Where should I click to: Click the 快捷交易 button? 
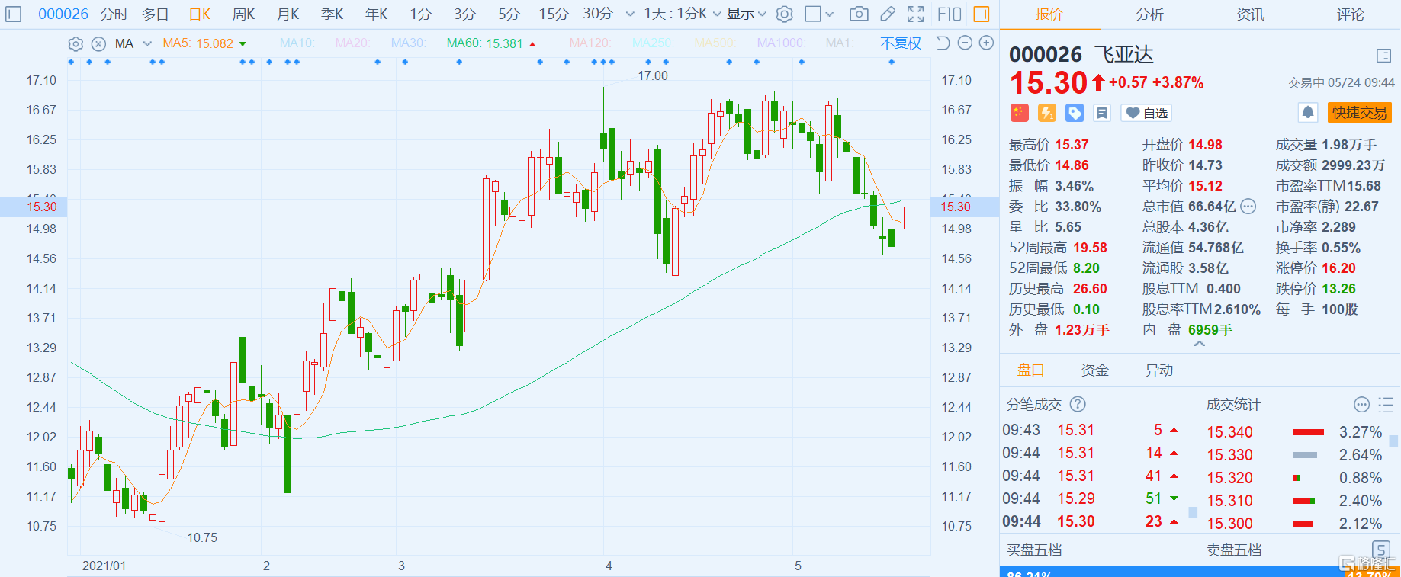pyautogui.click(x=1359, y=113)
